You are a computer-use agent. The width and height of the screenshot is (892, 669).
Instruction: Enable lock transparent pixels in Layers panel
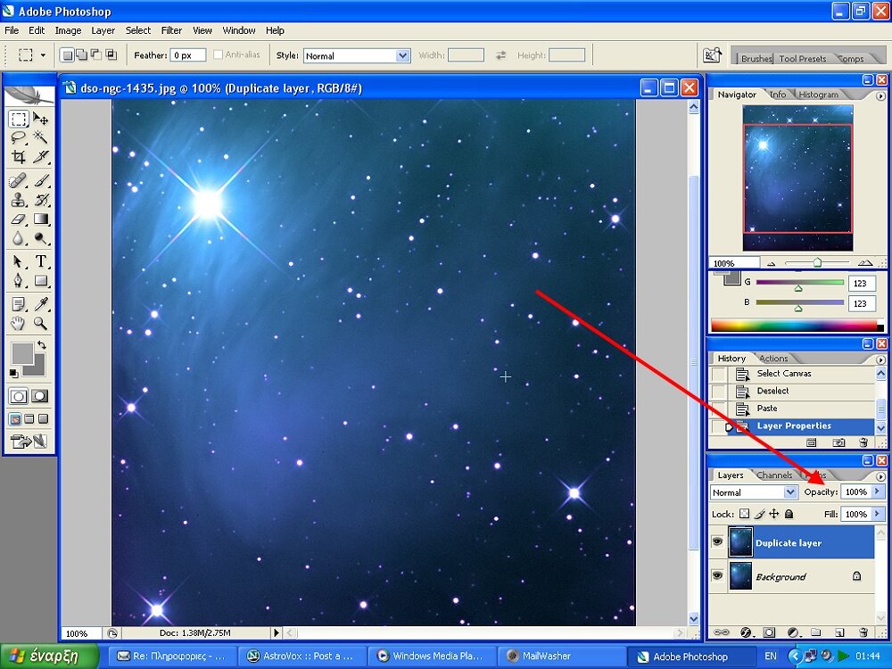(744, 514)
